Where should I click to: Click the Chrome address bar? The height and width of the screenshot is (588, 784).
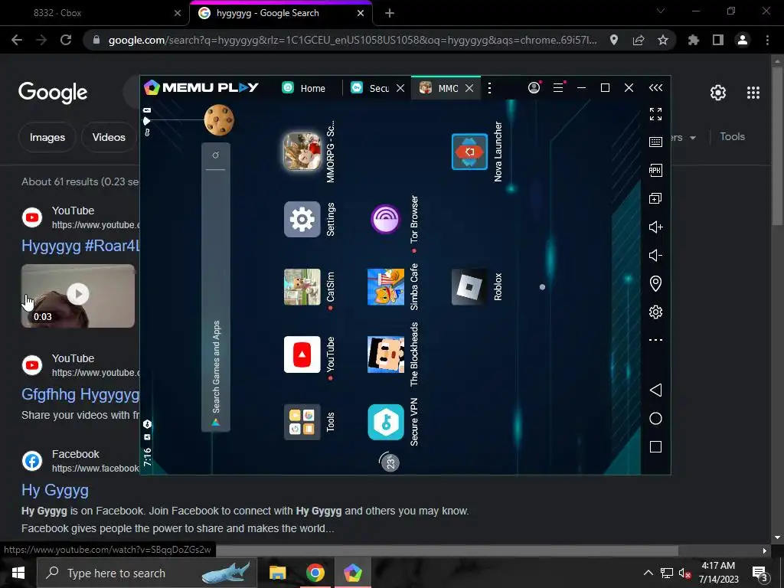tap(352, 40)
